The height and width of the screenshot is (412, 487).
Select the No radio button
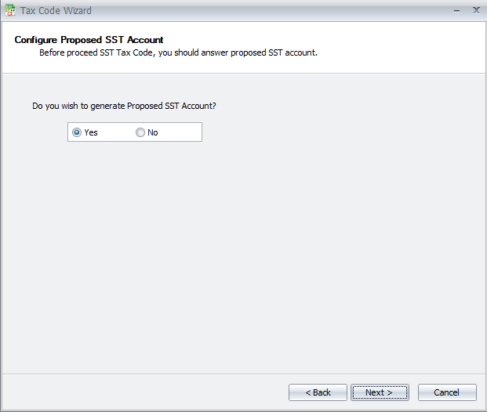140,132
